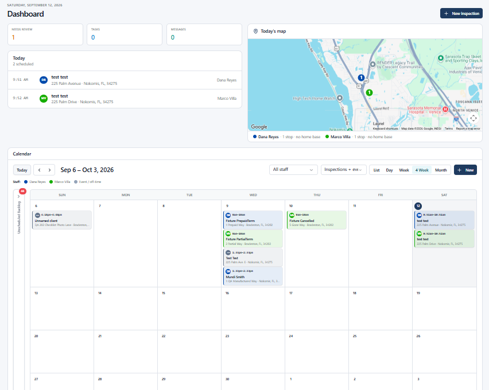Screen dimensions: 489x390
Task: Click the DR avatar on Mundi Smith event
Action: click(x=228, y=271)
